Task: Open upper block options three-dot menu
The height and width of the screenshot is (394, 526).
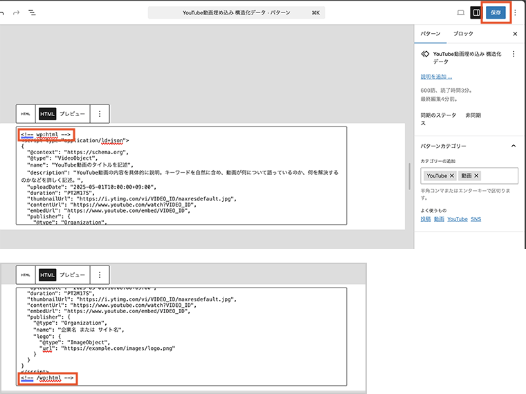Action: coord(100,114)
